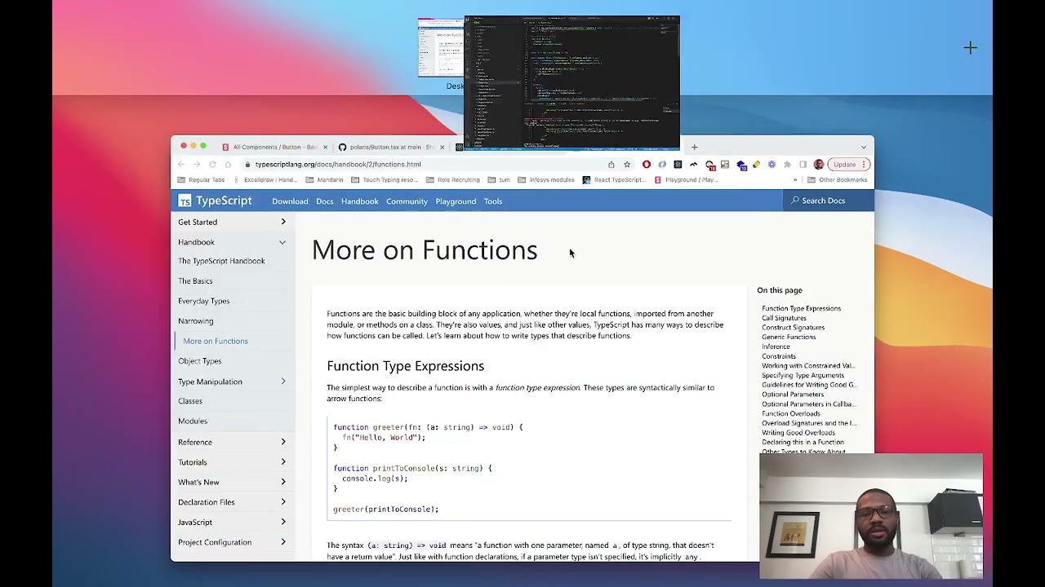Image resolution: width=1045 pixels, height=587 pixels.
Task: Reload the page with the refresh icon
Action: tap(212, 165)
